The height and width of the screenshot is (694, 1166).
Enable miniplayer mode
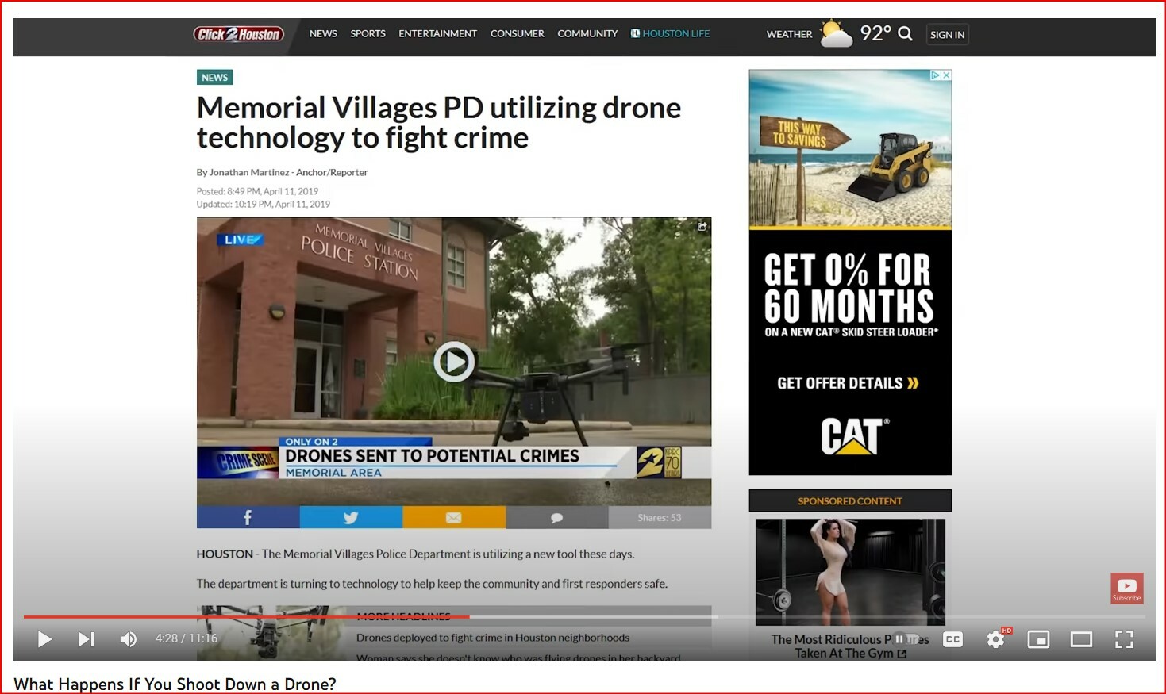tap(1038, 639)
